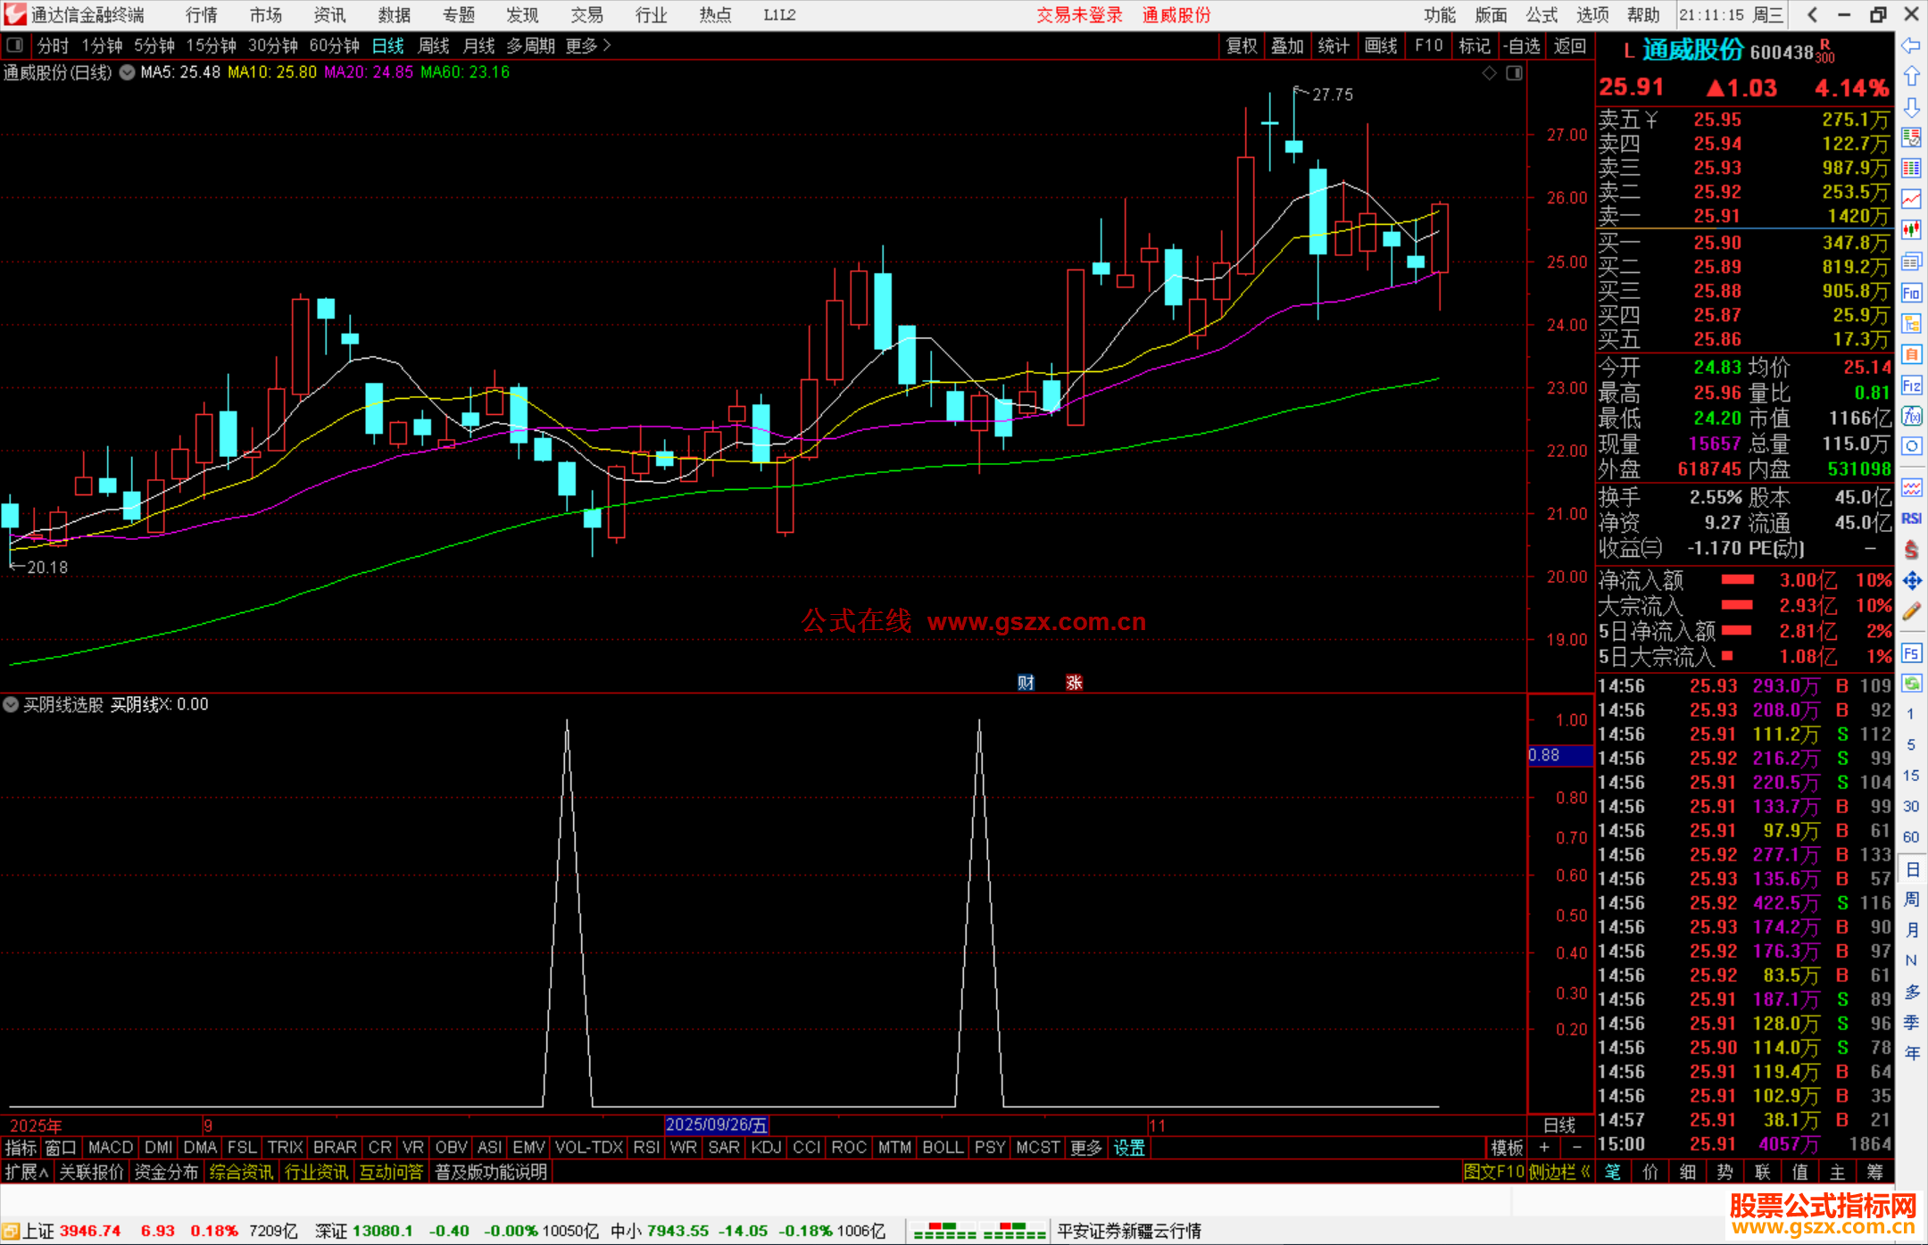Select the pencil drawing icon in sidebar
Screen dimensions: 1928x1245
click(1910, 611)
